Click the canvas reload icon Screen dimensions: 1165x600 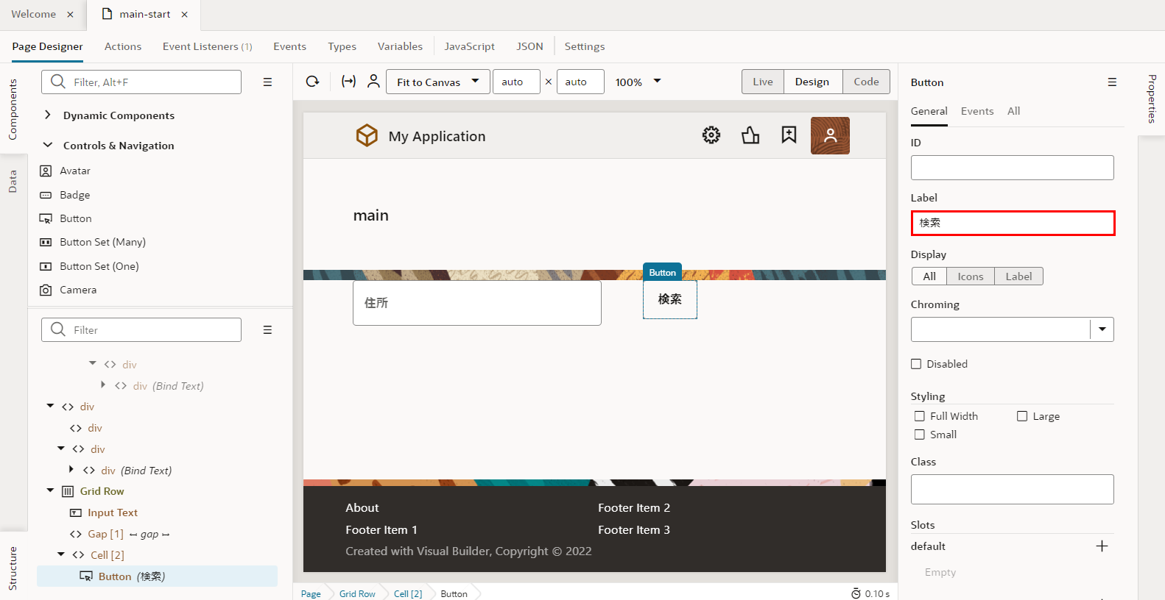[313, 82]
